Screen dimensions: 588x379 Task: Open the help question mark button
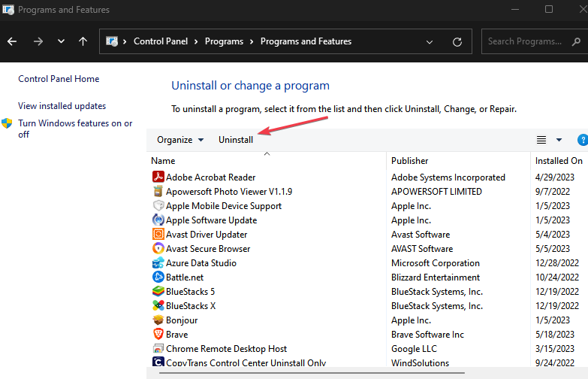[583, 140]
